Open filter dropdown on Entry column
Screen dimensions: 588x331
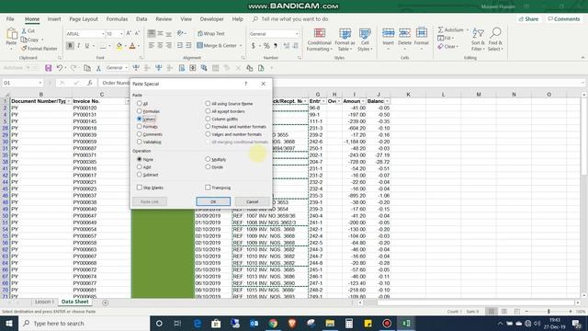point(323,101)
